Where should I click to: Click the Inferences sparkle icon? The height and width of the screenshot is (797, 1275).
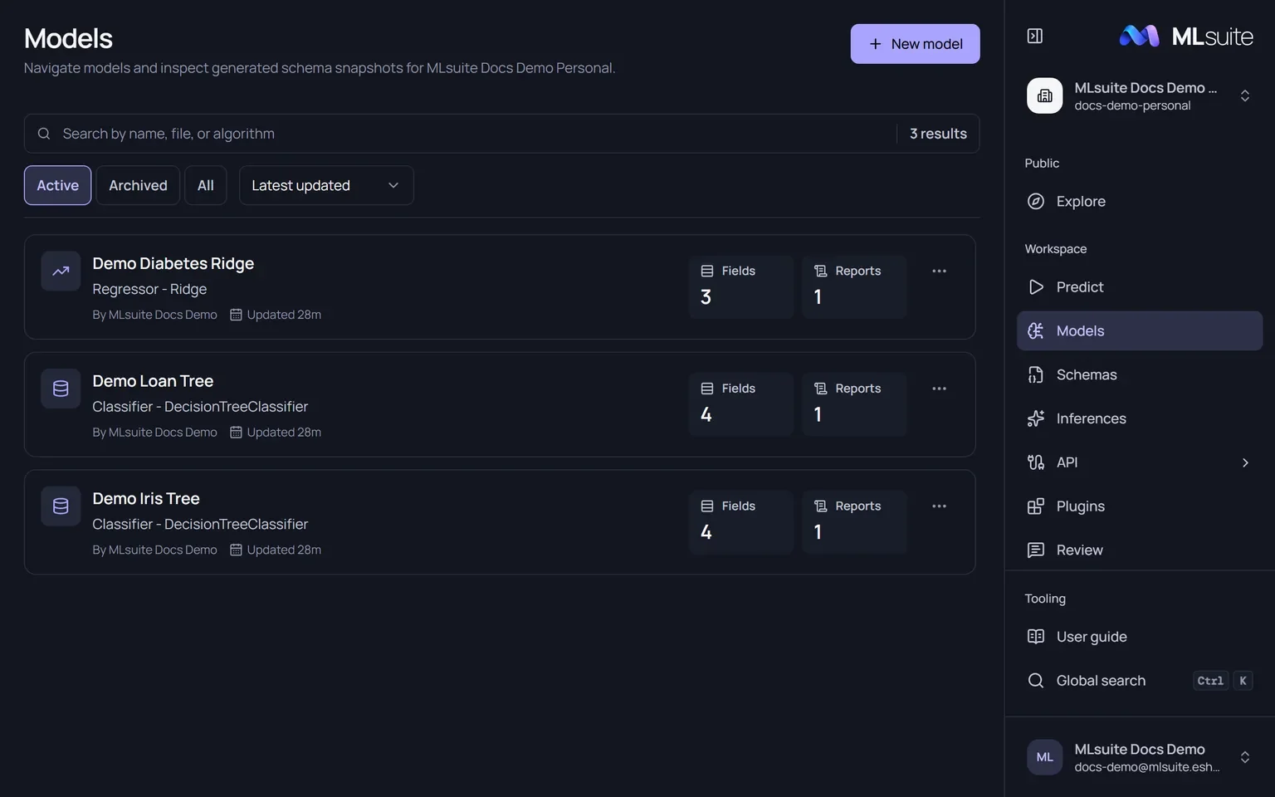pos(1035,418)
